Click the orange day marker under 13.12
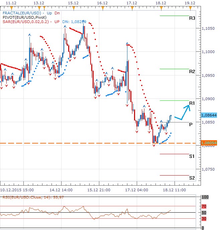This screenshot has width=220, height=230. tap(39, 8)
